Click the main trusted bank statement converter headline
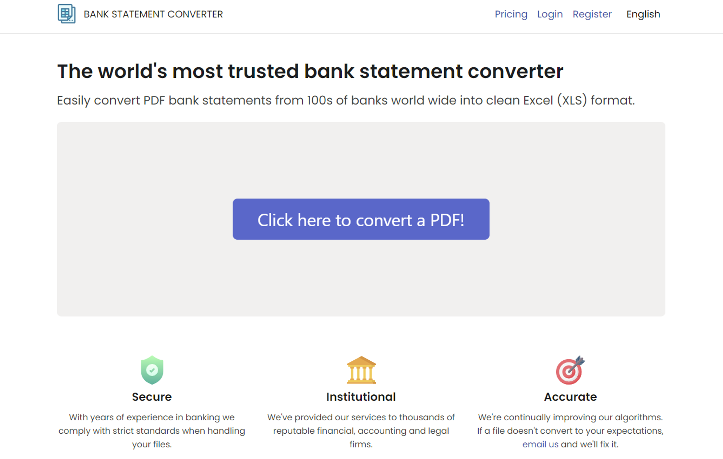The height and width of the screenshot is (459, 723). point(310,71)
